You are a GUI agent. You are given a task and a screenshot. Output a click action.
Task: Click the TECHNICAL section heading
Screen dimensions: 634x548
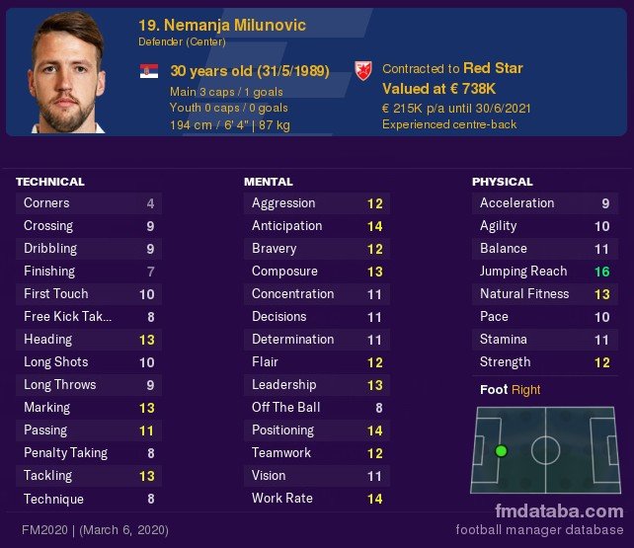(50, 182)
